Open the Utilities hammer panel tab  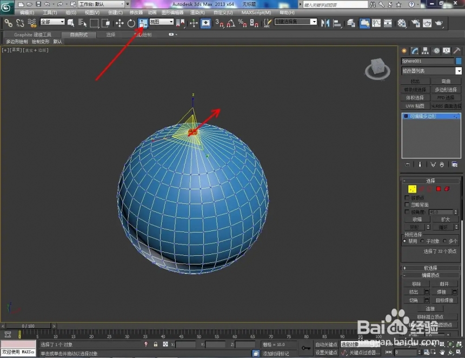[x=457, y=51]
